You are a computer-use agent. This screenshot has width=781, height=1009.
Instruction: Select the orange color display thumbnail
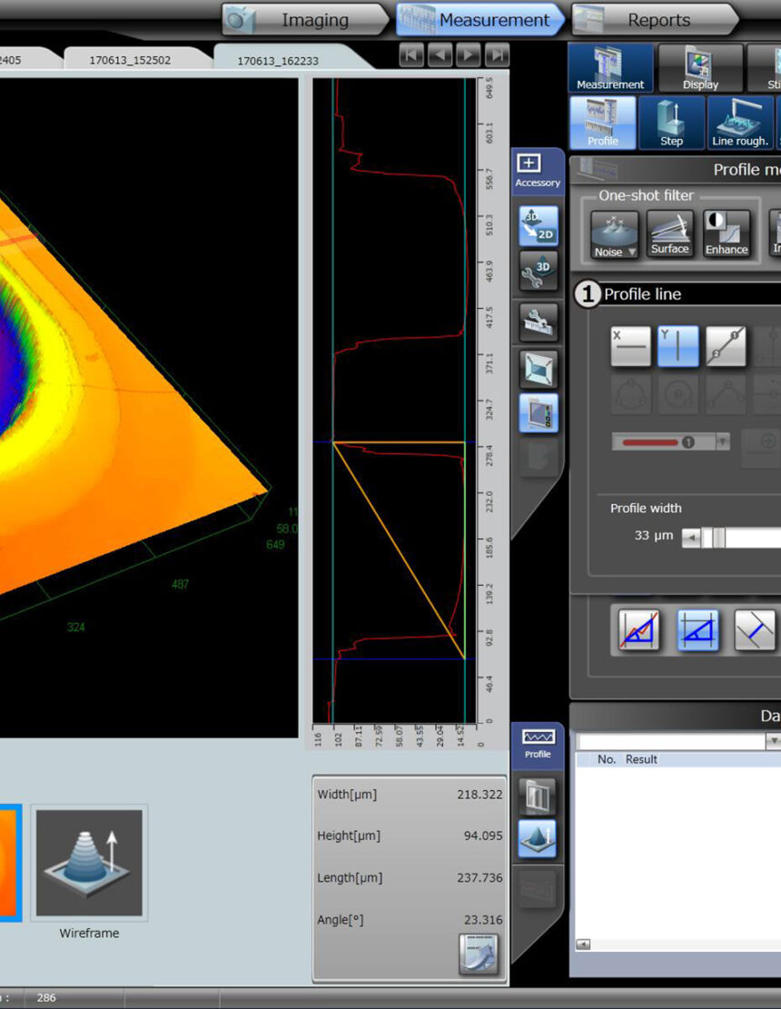[x=10, y=862]
